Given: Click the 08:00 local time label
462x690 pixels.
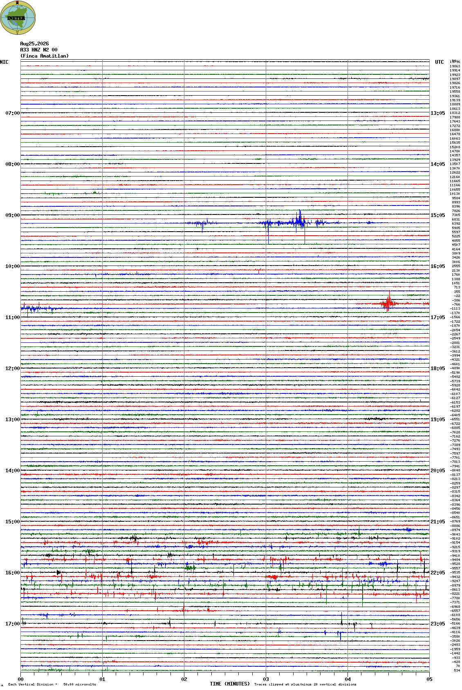Looking at the screenshot, I should (12, 164).
